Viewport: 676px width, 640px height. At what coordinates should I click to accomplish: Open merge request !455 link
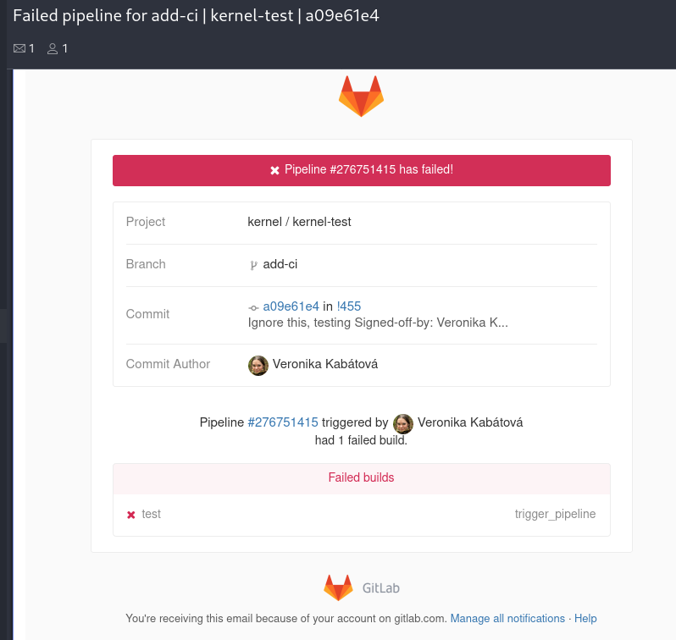[348, 306]
